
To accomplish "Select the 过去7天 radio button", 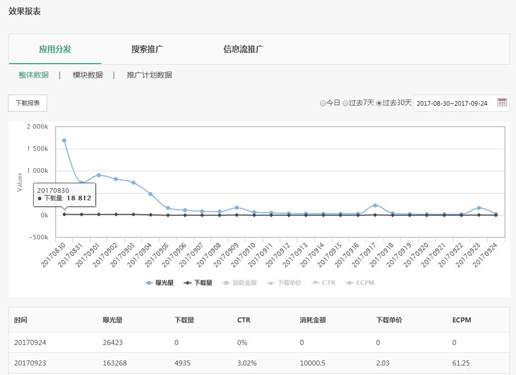I will point(346,103).
